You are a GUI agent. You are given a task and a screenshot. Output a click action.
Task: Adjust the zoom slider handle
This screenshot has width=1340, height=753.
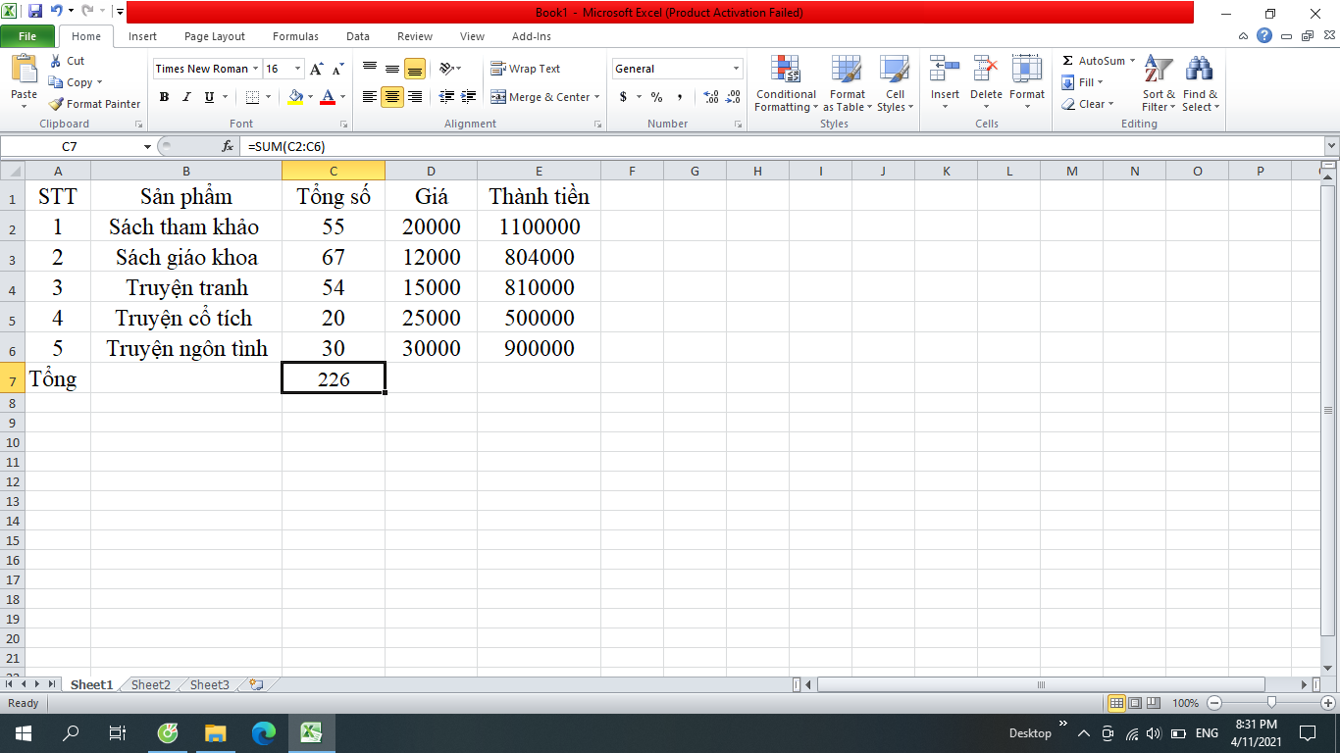[1271, 702]
